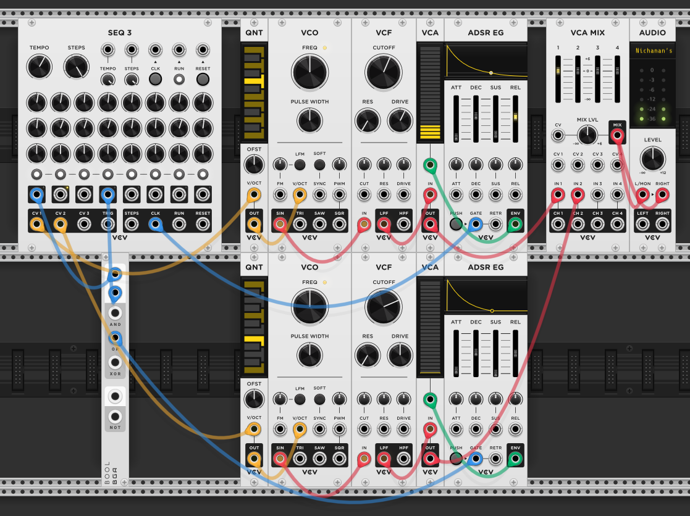Toggle step 1 gate button in SEQ 3
Screen dimensions: 690x516
pos(37,175)
